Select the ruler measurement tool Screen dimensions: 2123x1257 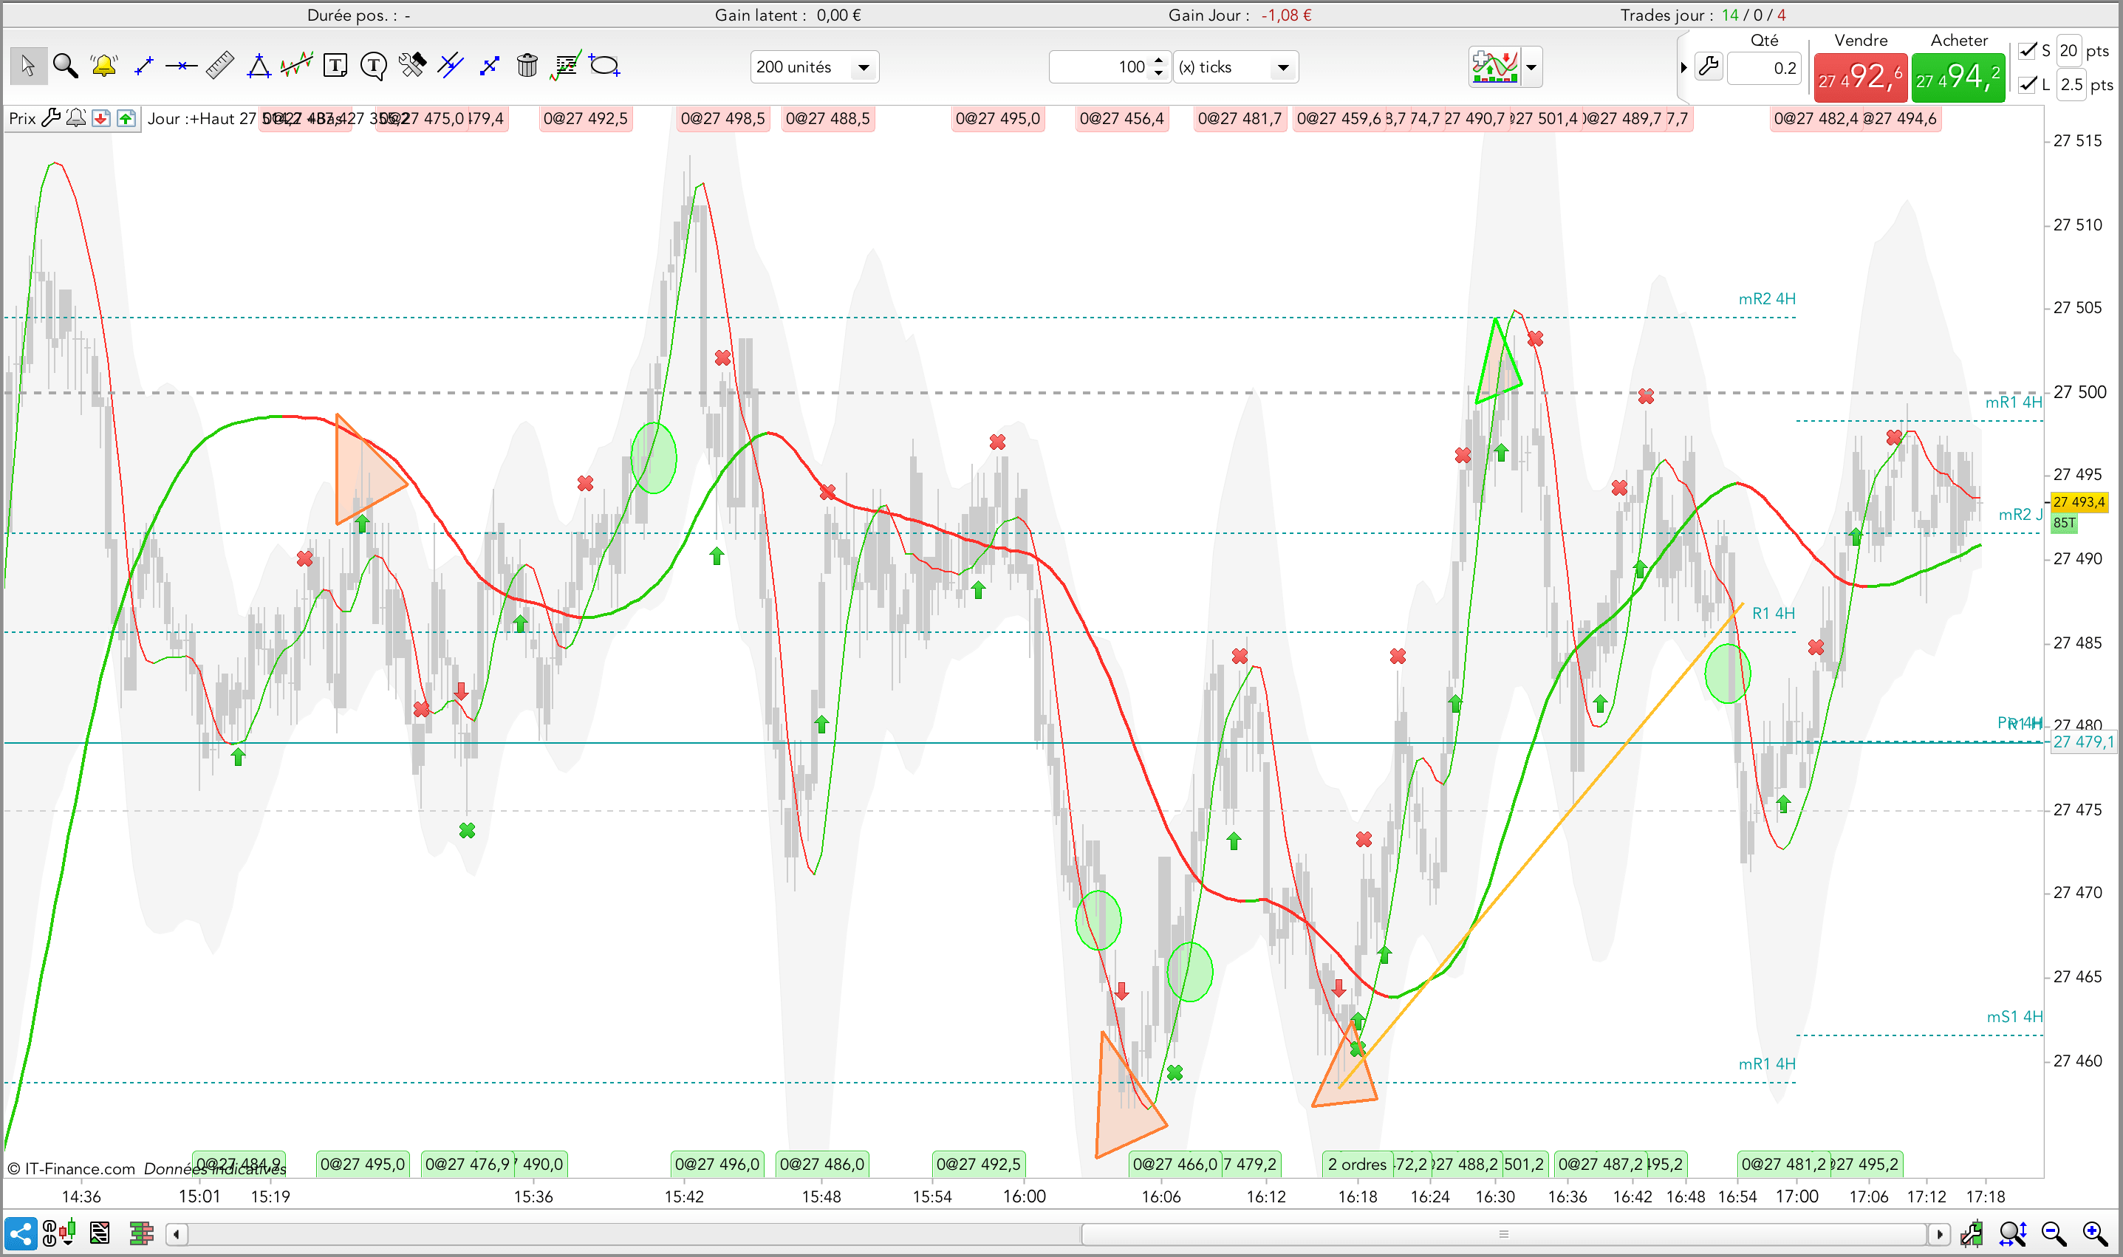coord(219,66)
